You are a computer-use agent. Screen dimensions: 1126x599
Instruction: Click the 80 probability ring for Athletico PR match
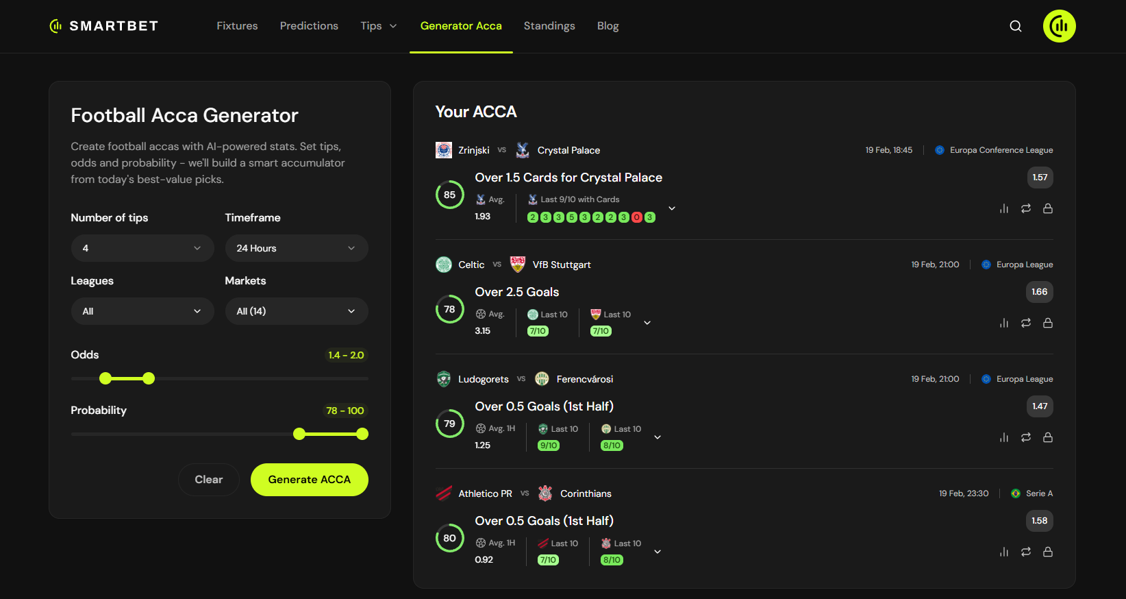click(x=450, y=538)
